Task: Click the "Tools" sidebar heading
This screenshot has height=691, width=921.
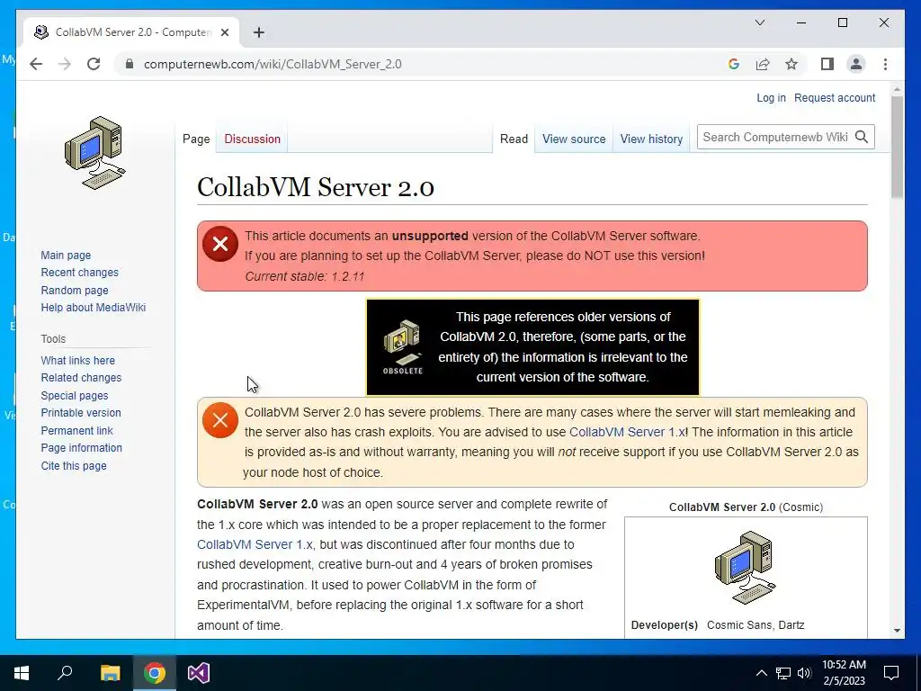Action: pos(53,339)
